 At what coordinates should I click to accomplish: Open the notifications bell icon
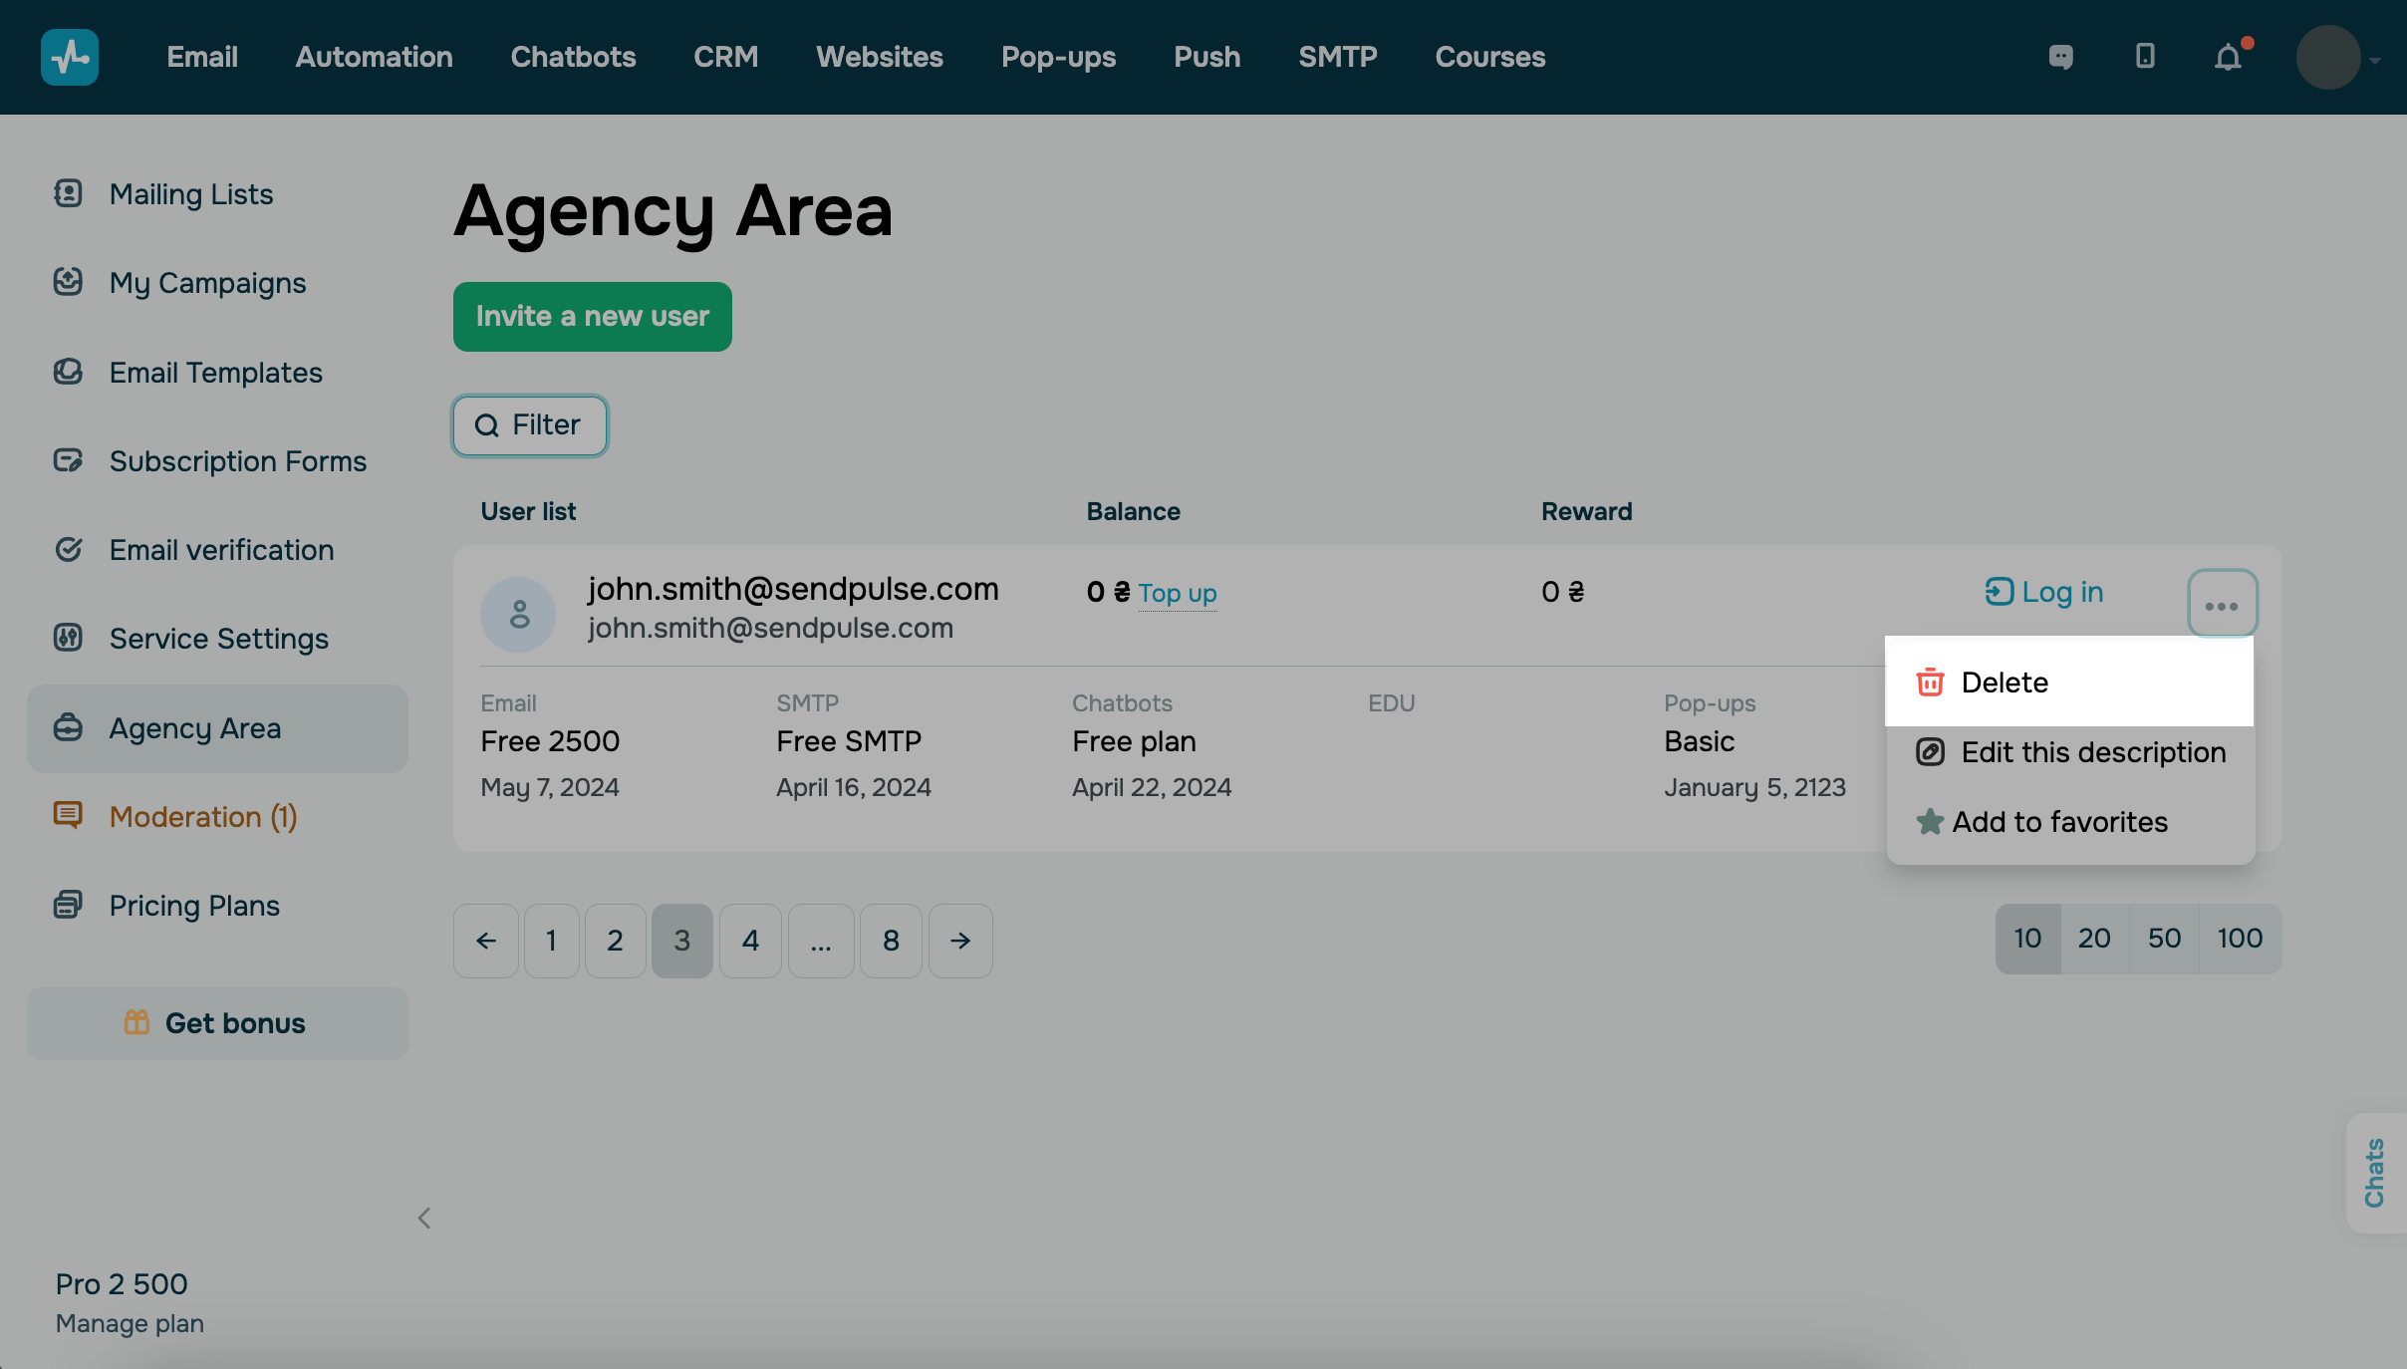point(2228,58)
